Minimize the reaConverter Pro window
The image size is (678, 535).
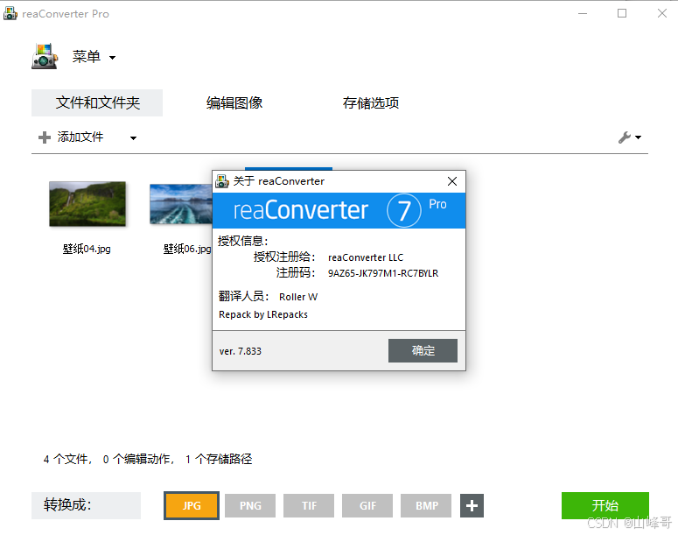(583, 13)
